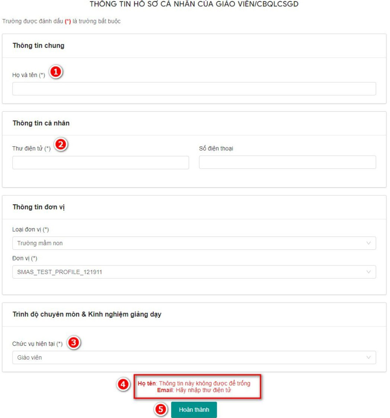Image resolution: width=390 pixels, height=418 pixels.
Task: Open the Đơn vị dropdown SMAS_TEST_PROFILE_121911
Action: coord(194,272)
